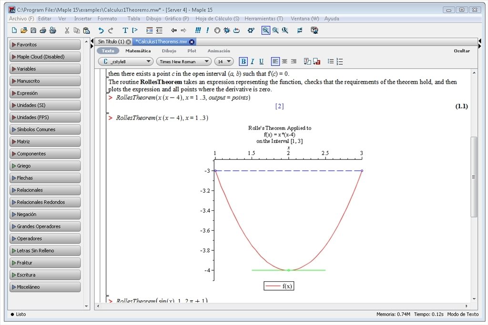The height and width of the screenshot is (325, 488).
Task: Enclose selection in a subsection (indent icon)
Action: click(x=150, y=30)
